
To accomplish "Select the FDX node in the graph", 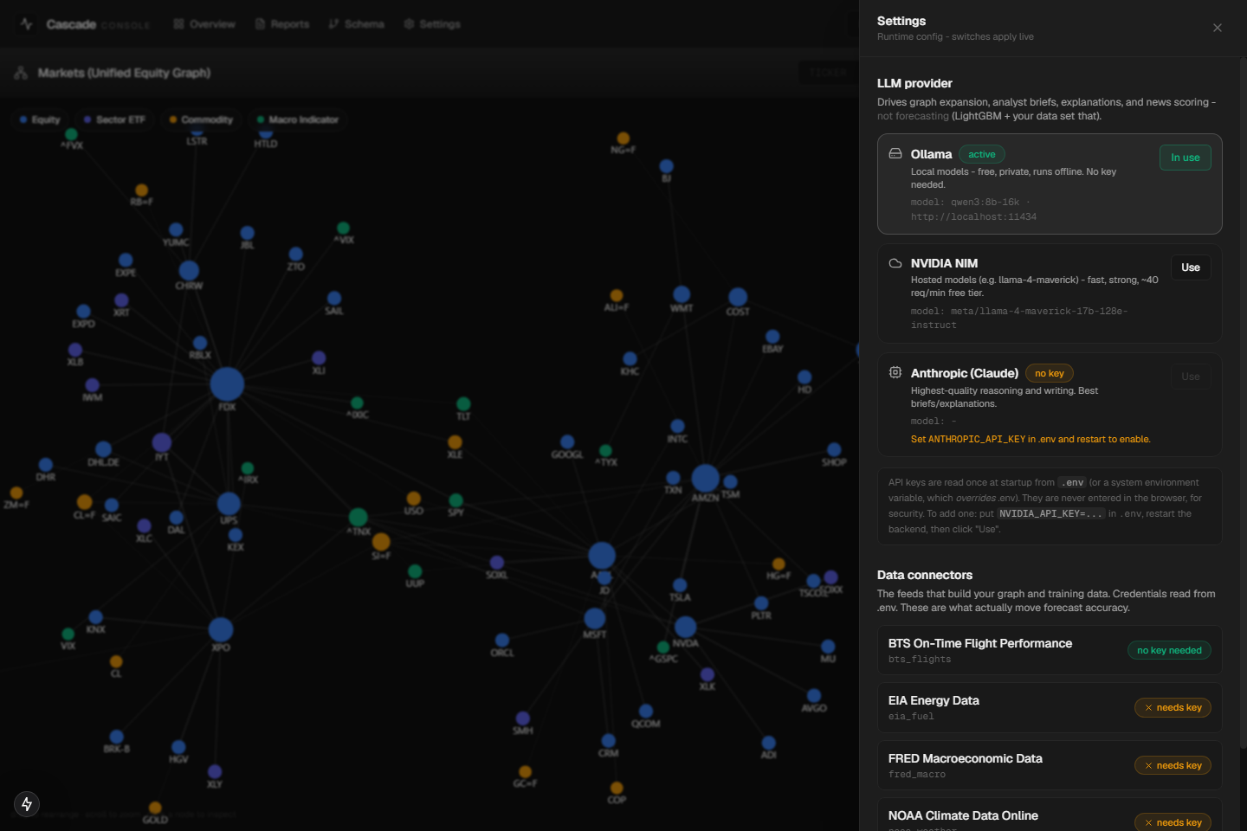I will [227, 384].
